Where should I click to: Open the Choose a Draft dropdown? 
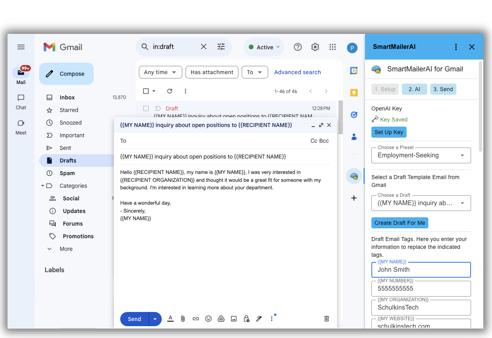click(x=421, y=203)
